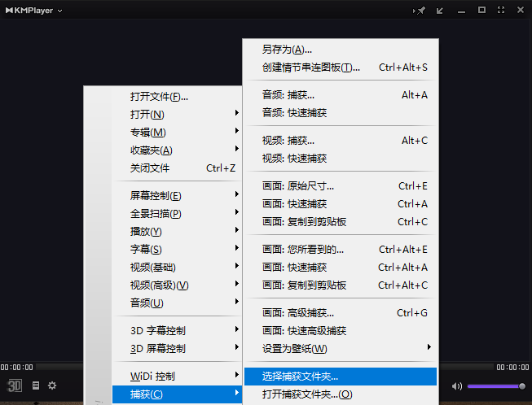Click the purple volume slider
This screenshot has height=405, width=532.
tap(496, 386)
